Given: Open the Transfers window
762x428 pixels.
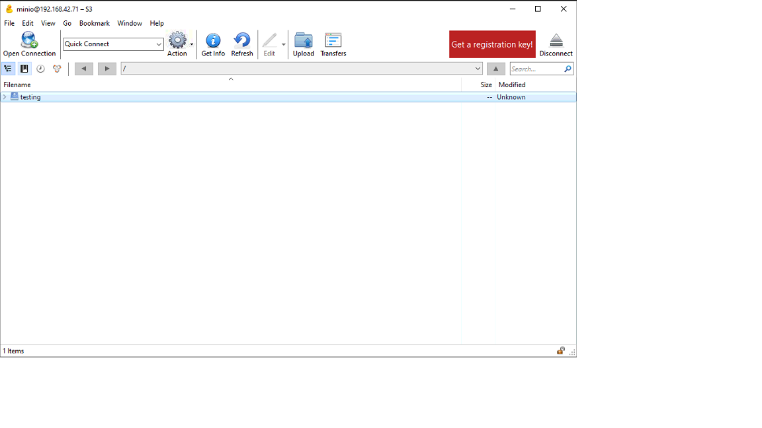Looking at the screenshot, I should click(333, 40).
